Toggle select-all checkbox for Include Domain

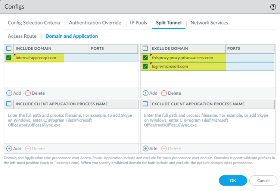(9, 48)
